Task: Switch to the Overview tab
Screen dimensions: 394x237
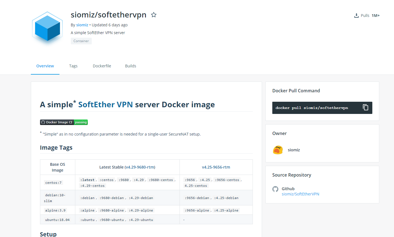Action: click(45, 66)
